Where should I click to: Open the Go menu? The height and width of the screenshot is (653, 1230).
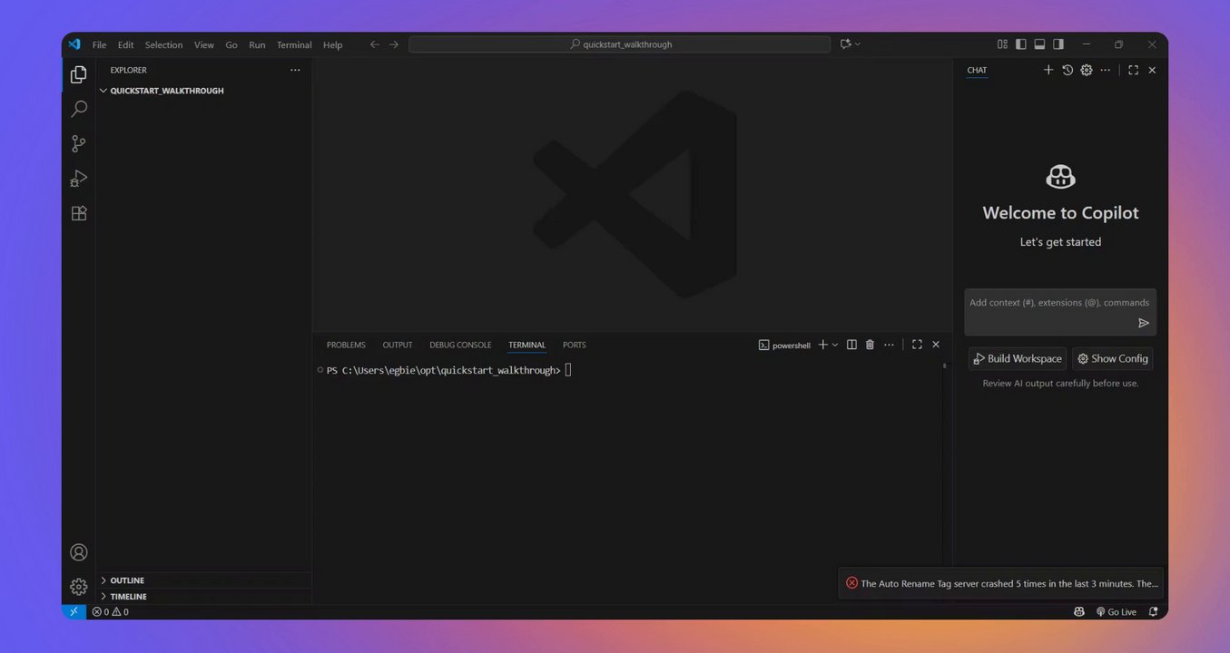pyautogui.click(x=231, y=44)
